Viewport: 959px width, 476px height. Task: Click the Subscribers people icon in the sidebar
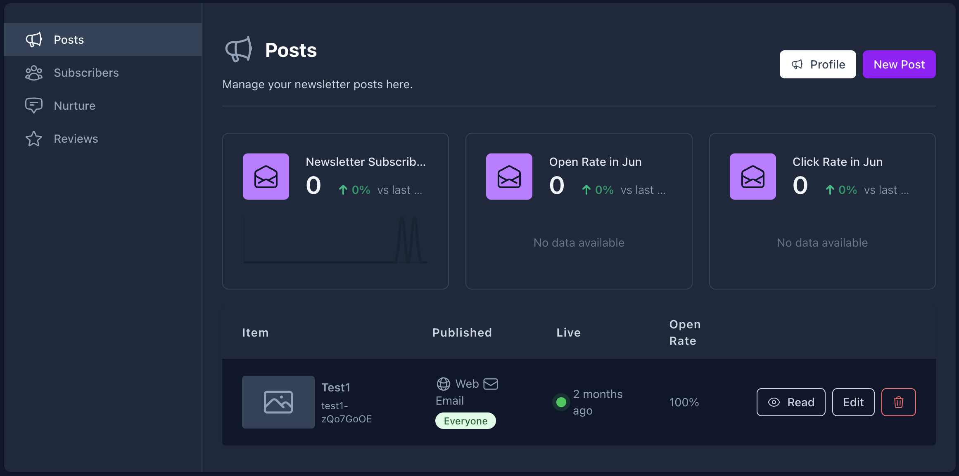click(34, 73)
